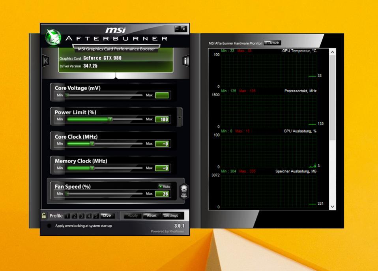The width and height of the screenshot is (378, 271).
Task: Detach the Hardware Monitor panel
Action: 272,43
